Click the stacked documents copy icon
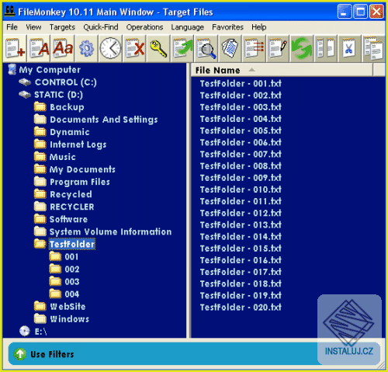 click(230, 48)
